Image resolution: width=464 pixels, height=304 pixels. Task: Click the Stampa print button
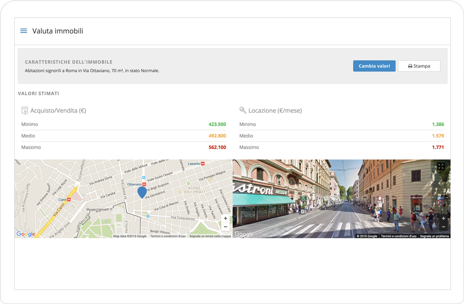coord(419,66)
